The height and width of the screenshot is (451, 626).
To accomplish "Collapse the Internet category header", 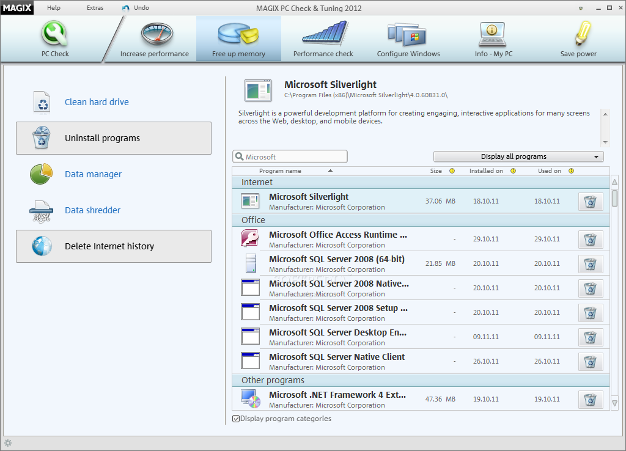I will click(421, 182).
